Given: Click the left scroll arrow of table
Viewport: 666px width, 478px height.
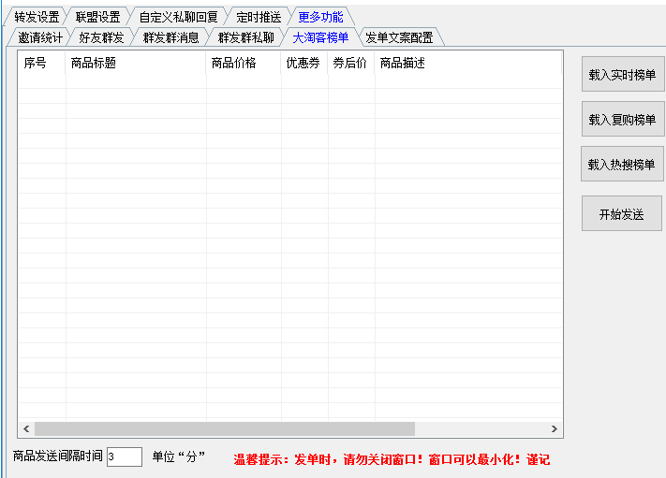Looking at the screenshot, I should 26,428.
